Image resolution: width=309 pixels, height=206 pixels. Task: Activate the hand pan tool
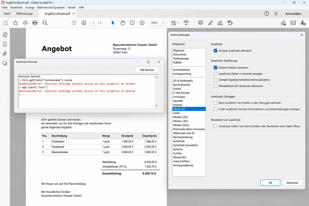123,23
